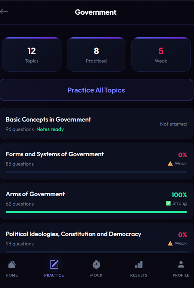Image resolution: width=194 pixels, height=288 pixels.
Task: Tap the 8 Practiced stat card
Action: pyautogui.click(x=96, y=54)
